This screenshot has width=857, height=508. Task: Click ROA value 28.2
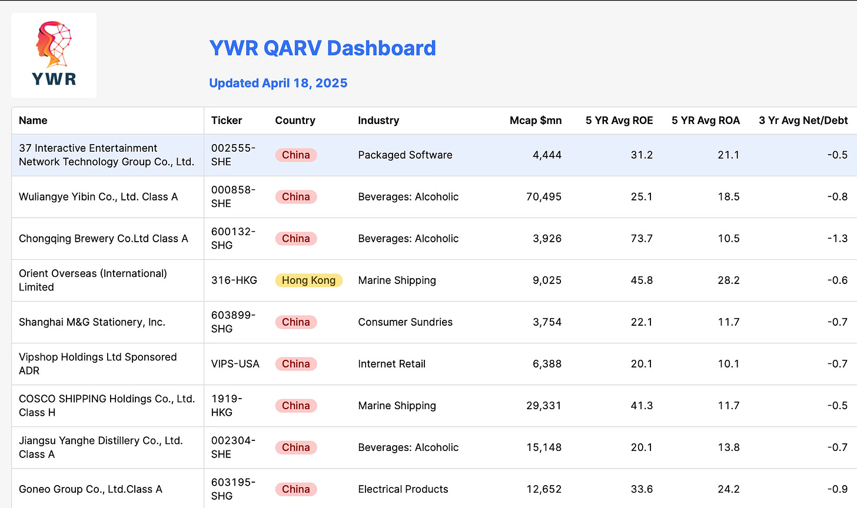pyautogui.click(x=729, y=280)
